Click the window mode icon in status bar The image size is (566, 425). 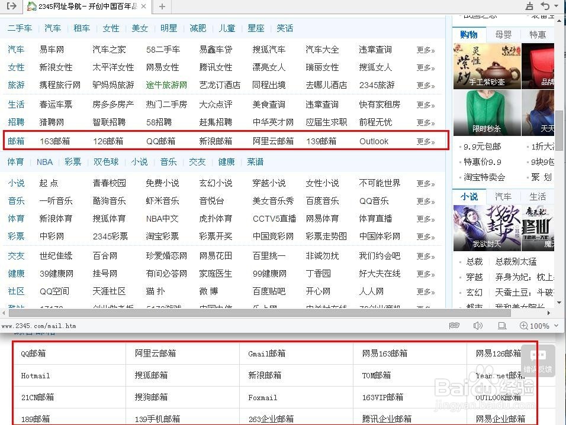coord(501,326)
